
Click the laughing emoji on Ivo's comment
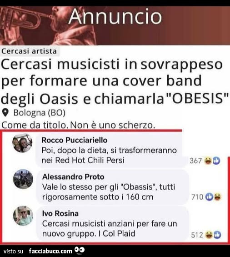click(209, 235)
